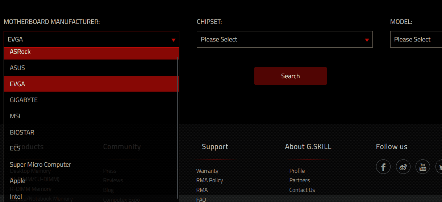Visit the Profile link
Image resolution: width=442 pixels, height=202 pixels.
pos(297,171)
